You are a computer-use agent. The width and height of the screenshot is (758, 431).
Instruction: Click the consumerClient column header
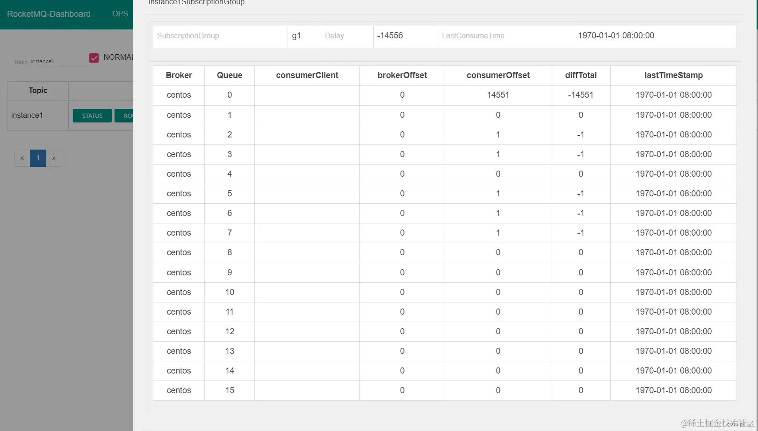[307, 75]
